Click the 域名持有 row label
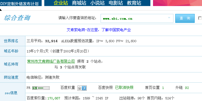Image resolution: width=202 pixels, height=101 pixels. pyautogui.click(x=11, y=64)
